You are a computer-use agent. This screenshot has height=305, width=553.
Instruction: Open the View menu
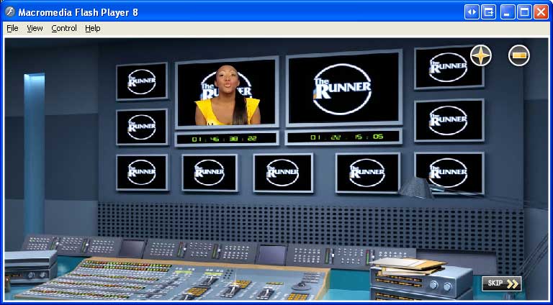[x=35, y=28]
